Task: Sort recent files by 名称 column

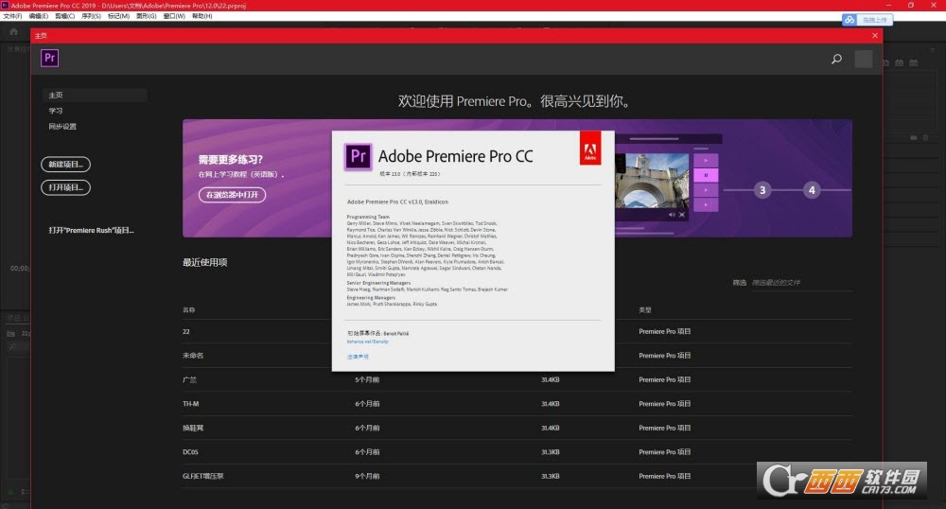Action: coord(189,310)
